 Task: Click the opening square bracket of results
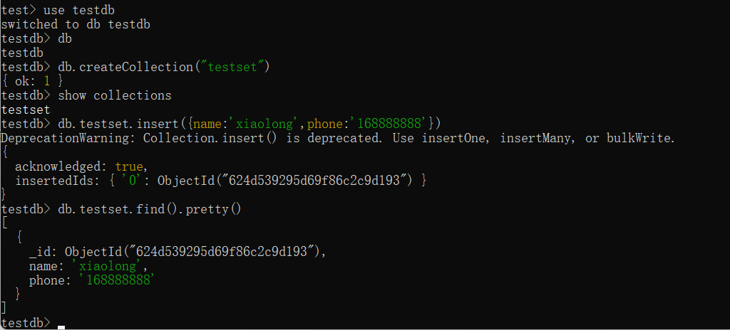click(x=4, y=223)
